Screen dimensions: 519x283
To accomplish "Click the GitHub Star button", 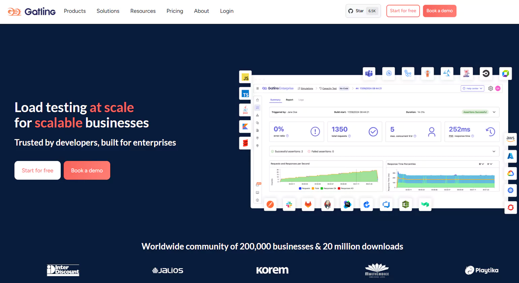I will click(363, 11).
